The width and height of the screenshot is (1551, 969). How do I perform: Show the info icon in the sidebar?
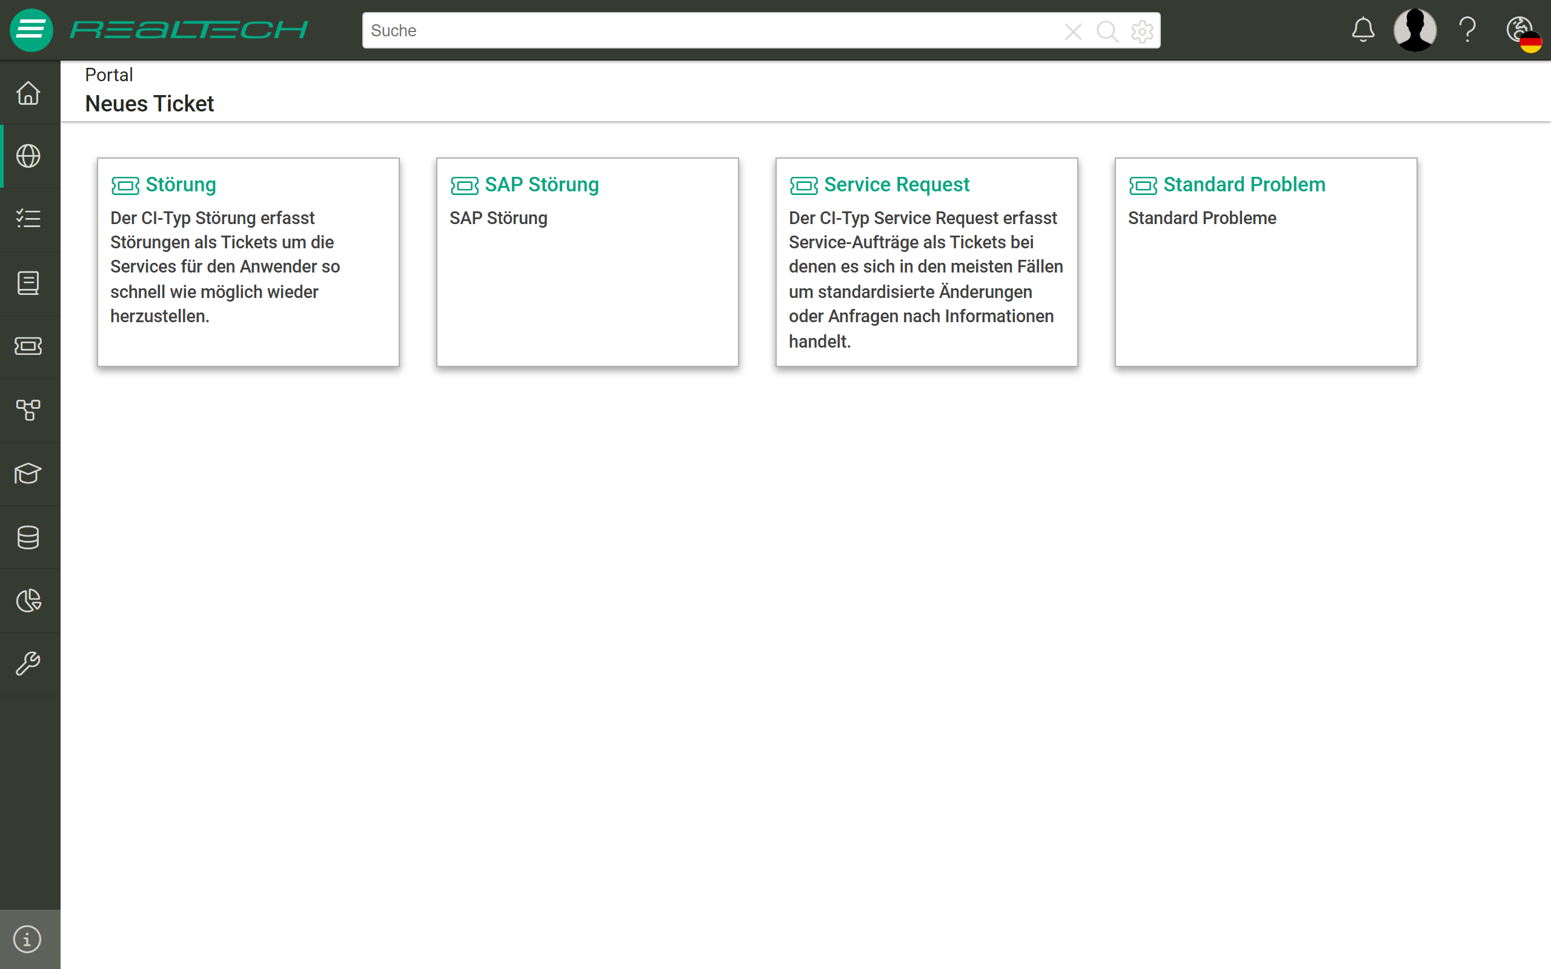27,939
